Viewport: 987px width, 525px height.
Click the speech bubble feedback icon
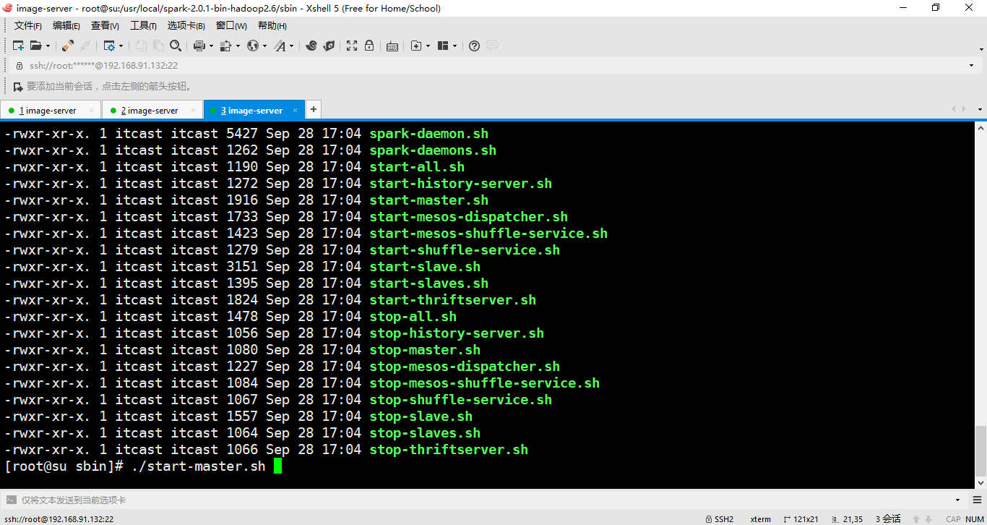[492, 46]
